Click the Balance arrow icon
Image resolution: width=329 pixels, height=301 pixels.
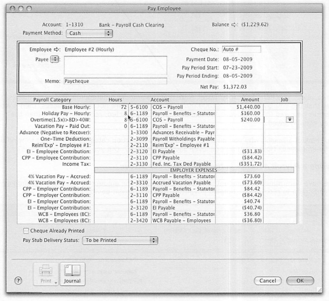[234, 25]
